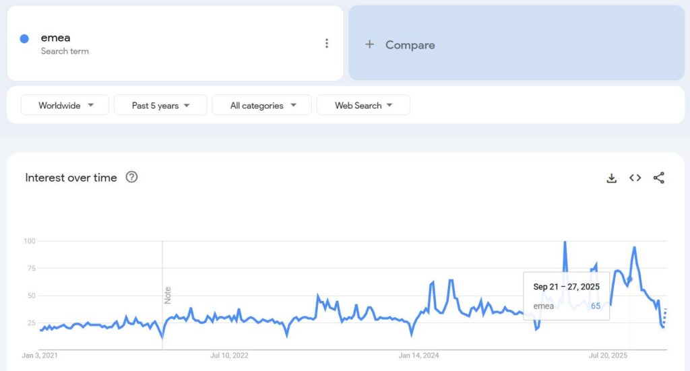690x371 pixels.
Task: Click the Jul 10, 2022 axis label
Action: click(x=230, y=355)
